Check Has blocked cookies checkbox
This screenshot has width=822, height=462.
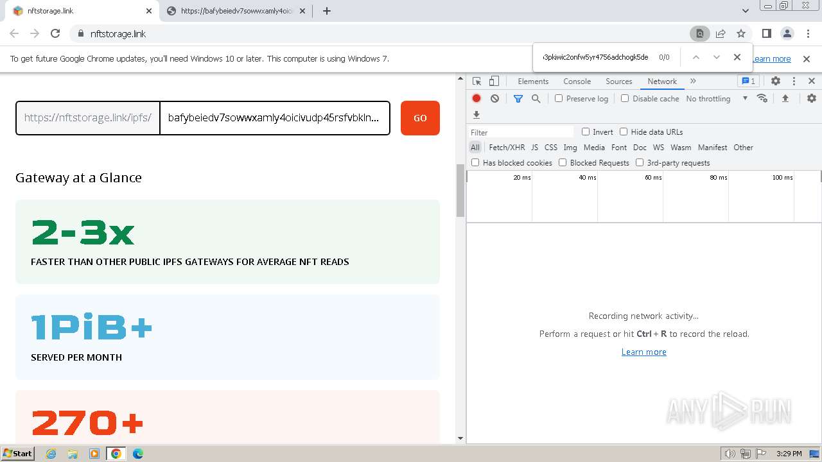click(475, 162)
